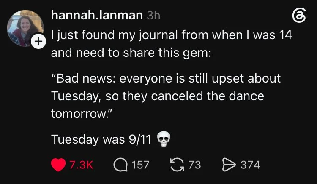The image size is (317, 184).
Task: Share the post via the paper plane icon
Action: [229, 165]
